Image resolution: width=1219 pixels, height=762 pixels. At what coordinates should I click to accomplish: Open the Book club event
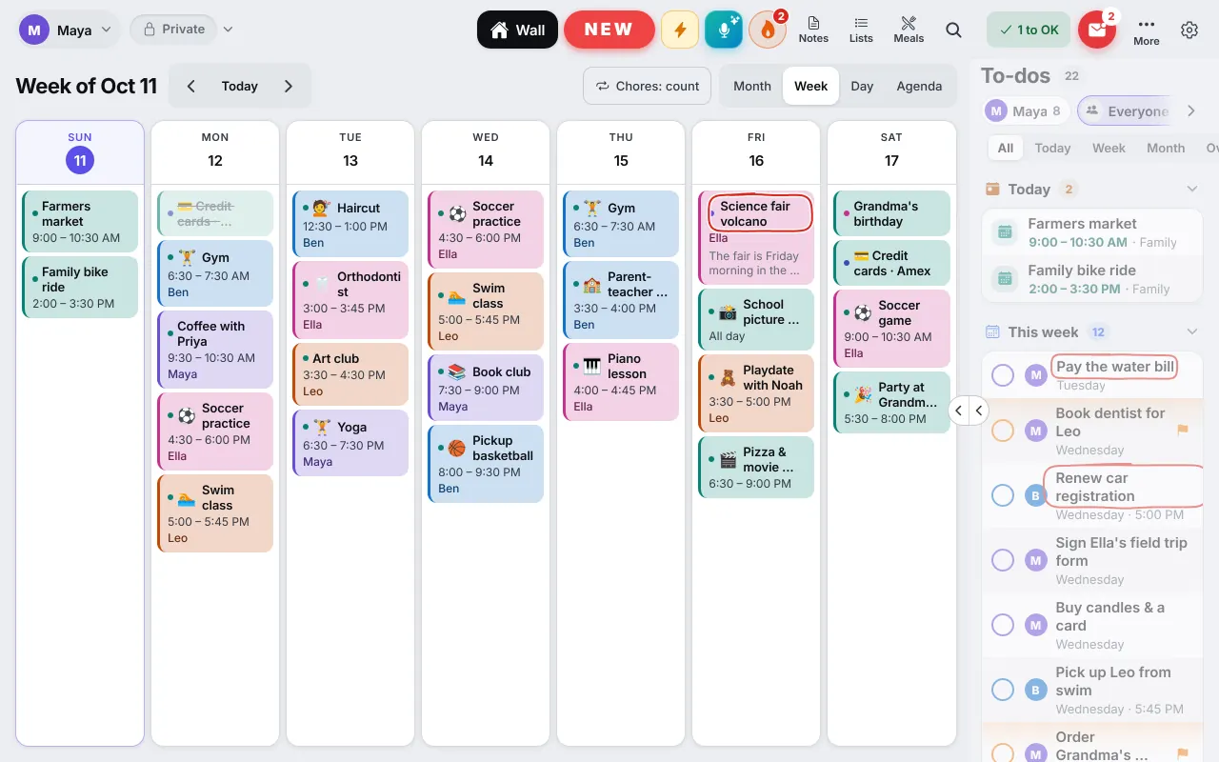pos(486,388)
